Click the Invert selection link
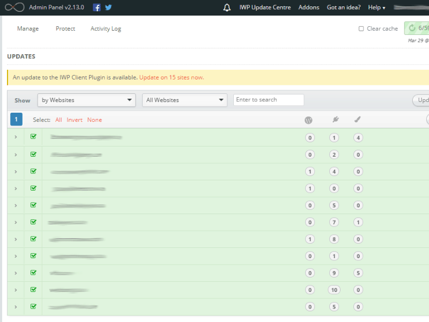This screenshot has width=429, height=322. 75,120
